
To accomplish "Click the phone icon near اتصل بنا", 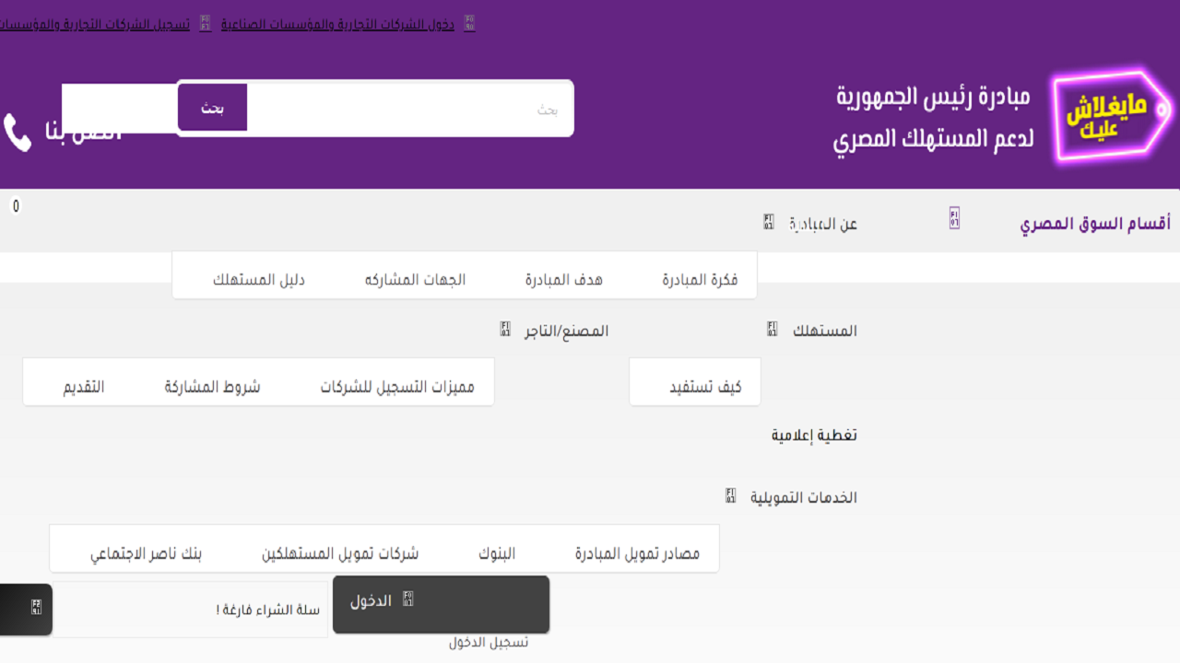I will click(18, 133).
